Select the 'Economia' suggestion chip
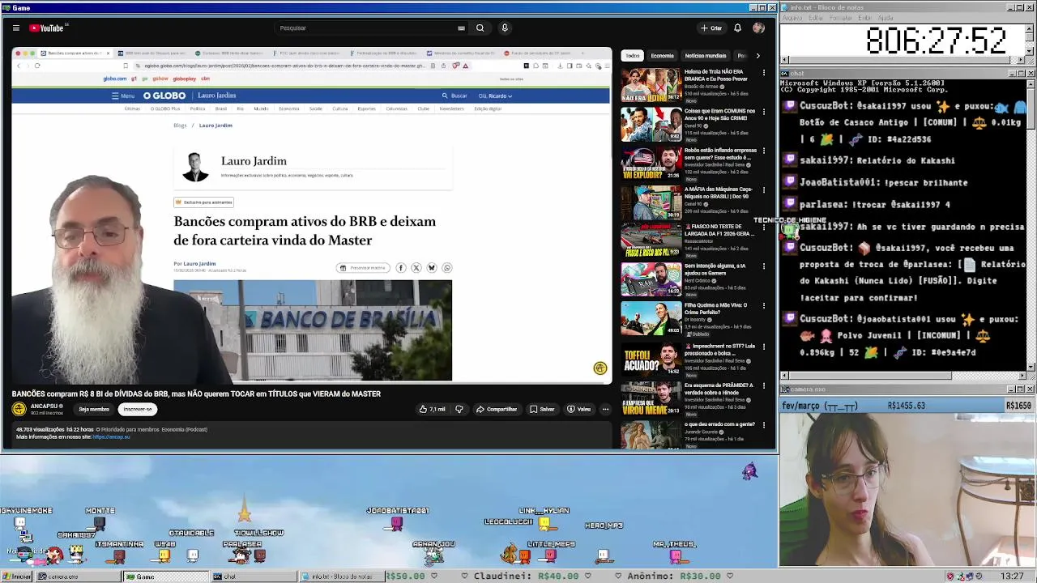The width and height of the screenshot is (1037, 583). point(662,56)
